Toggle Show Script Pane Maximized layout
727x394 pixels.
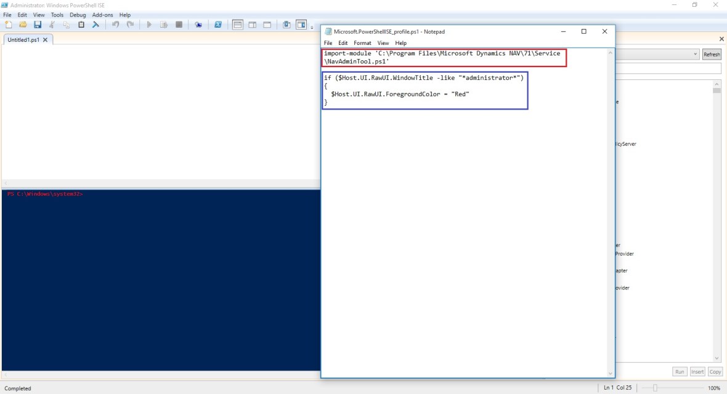click(267, 25)
